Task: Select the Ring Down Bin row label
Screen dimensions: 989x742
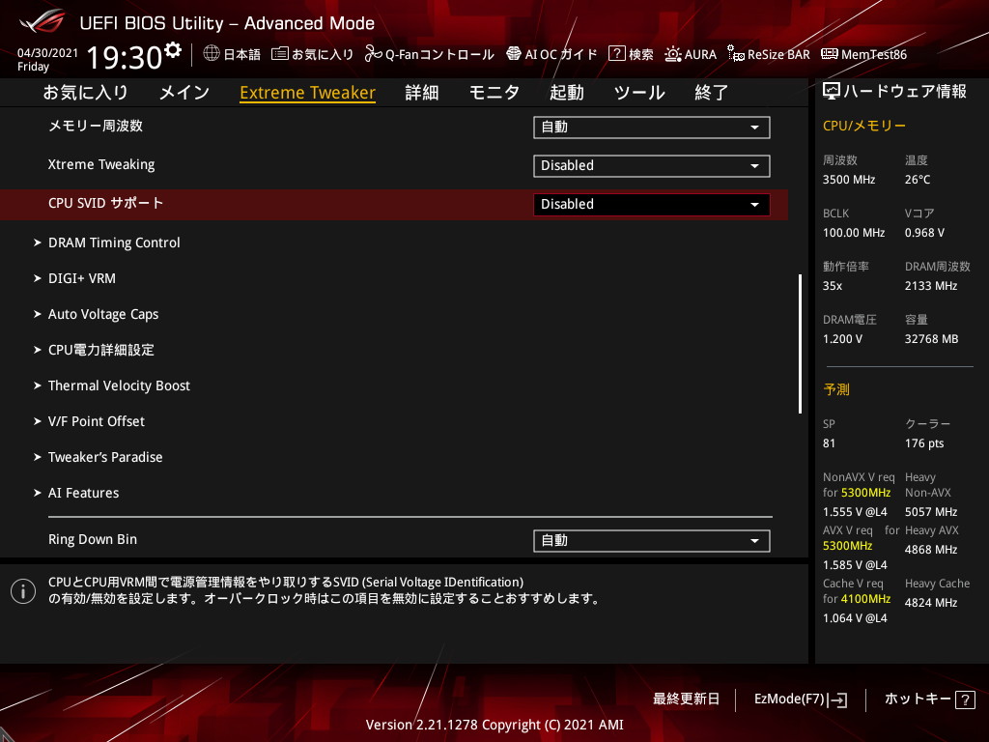Action: (x=92, y=539)
